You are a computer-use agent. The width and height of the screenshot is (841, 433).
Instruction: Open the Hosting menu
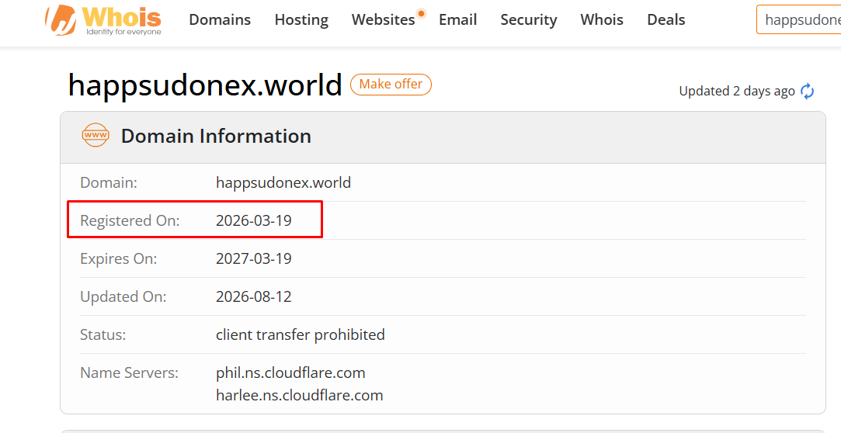pyautogui.click(x=301, y=20)
